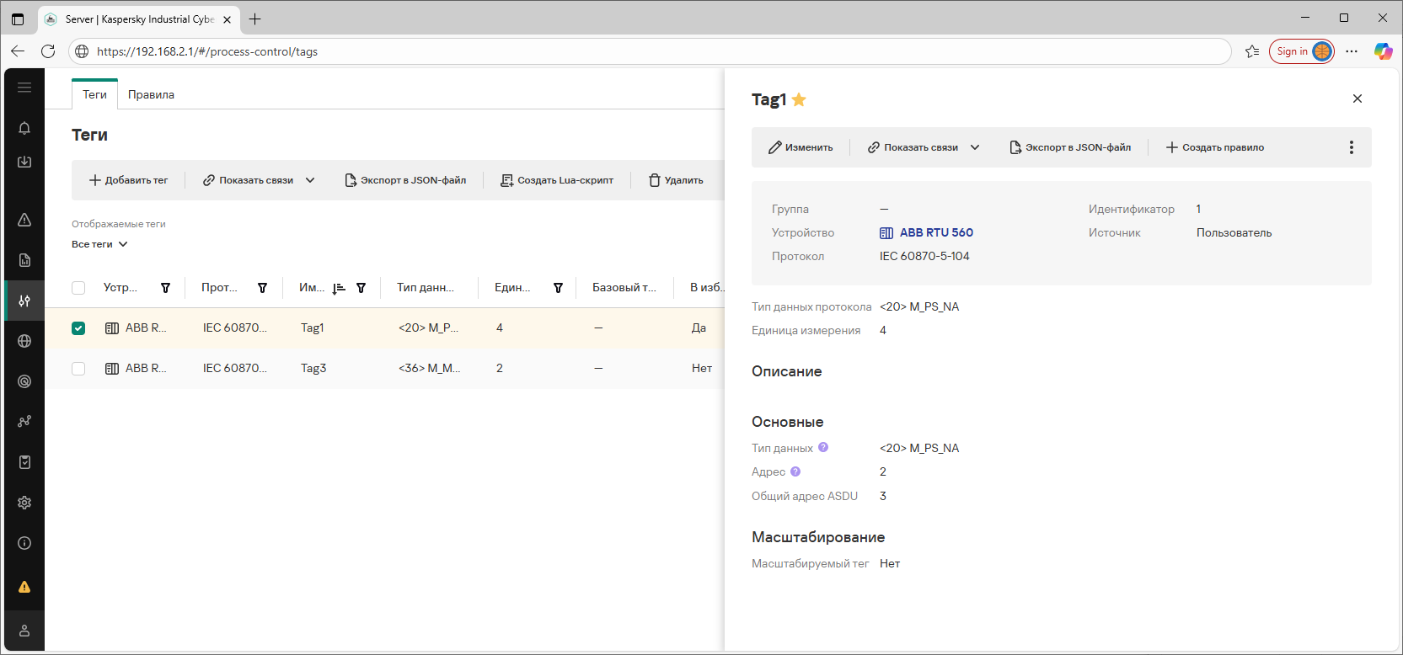Image resolution: width=1403 pixels, height=655 pixels.
Task: Check the Tag3 row checkbox
Action: (x=78, y=369)
